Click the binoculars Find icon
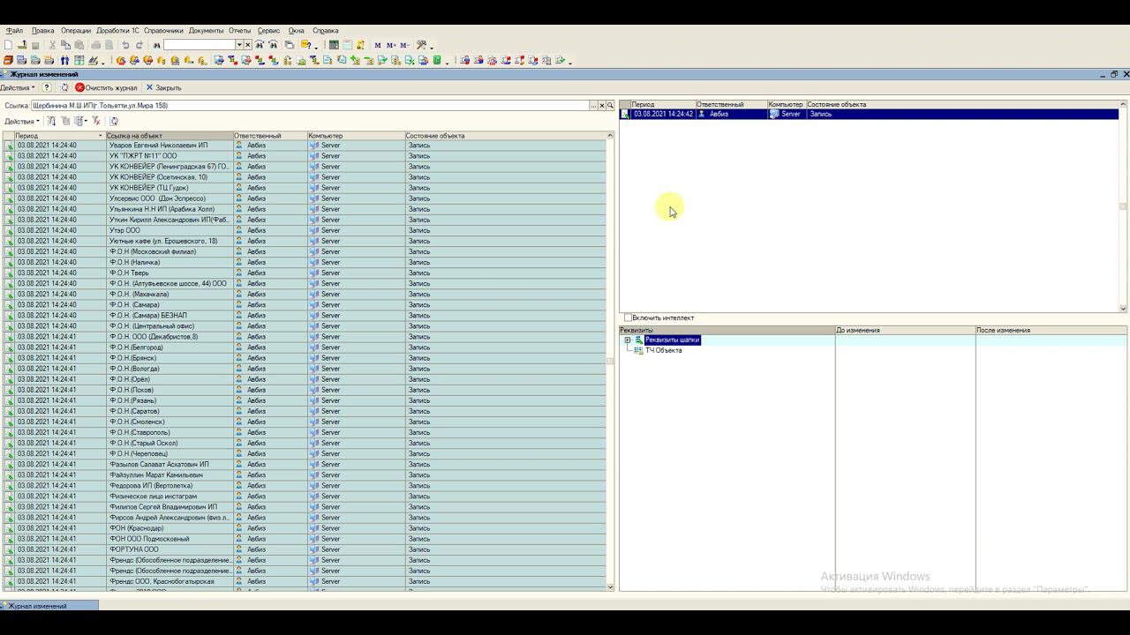 (x=156, y=45)
